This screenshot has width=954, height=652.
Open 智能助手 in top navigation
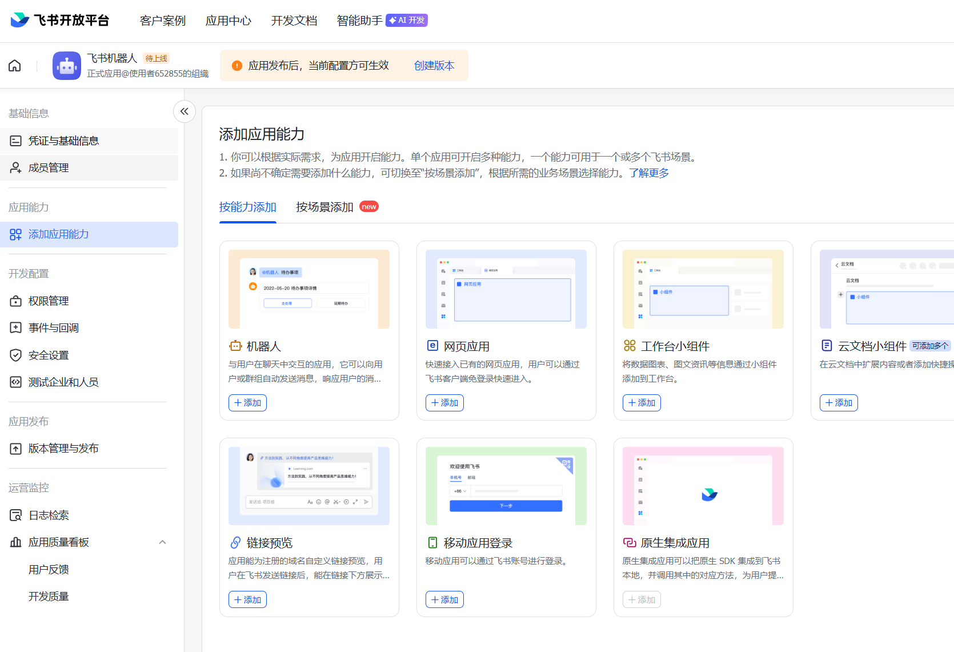(360, 21)
